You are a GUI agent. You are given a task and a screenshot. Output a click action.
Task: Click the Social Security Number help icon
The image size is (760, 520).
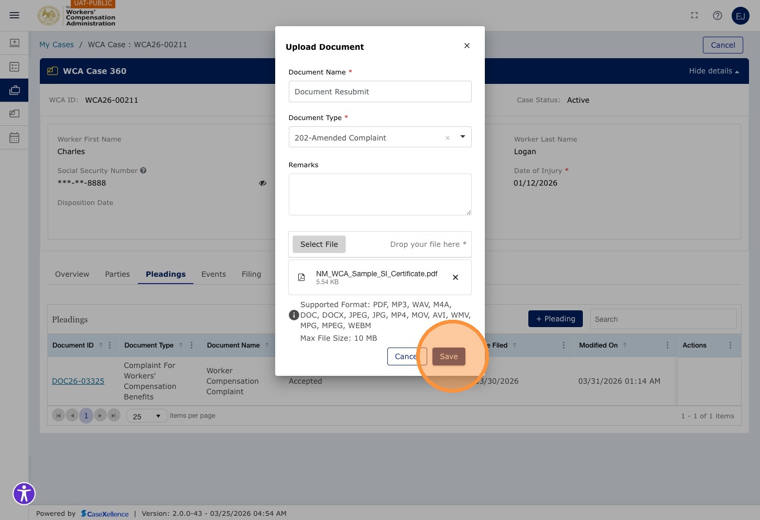coord(143,170)
